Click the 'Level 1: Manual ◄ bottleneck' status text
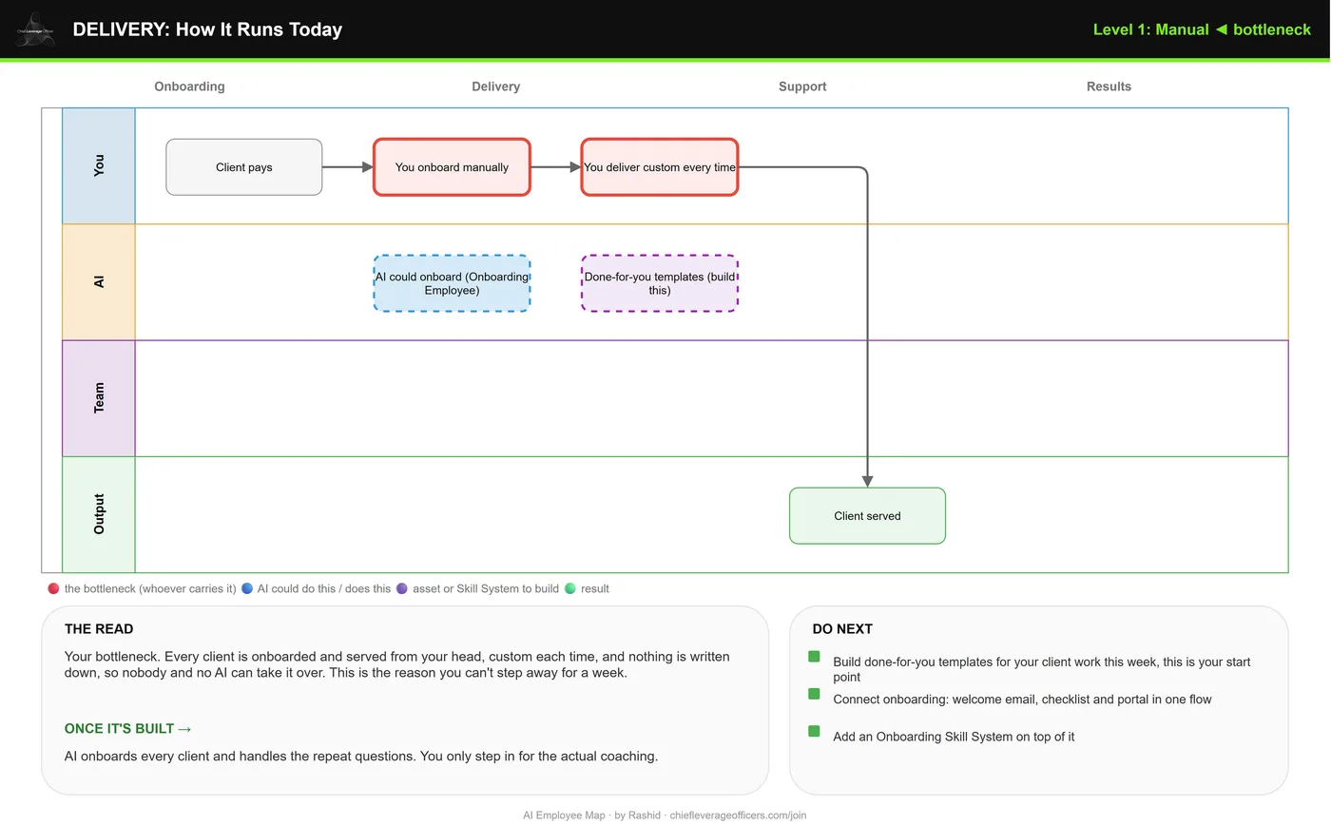1331x825 pixels. (1202, 29)
